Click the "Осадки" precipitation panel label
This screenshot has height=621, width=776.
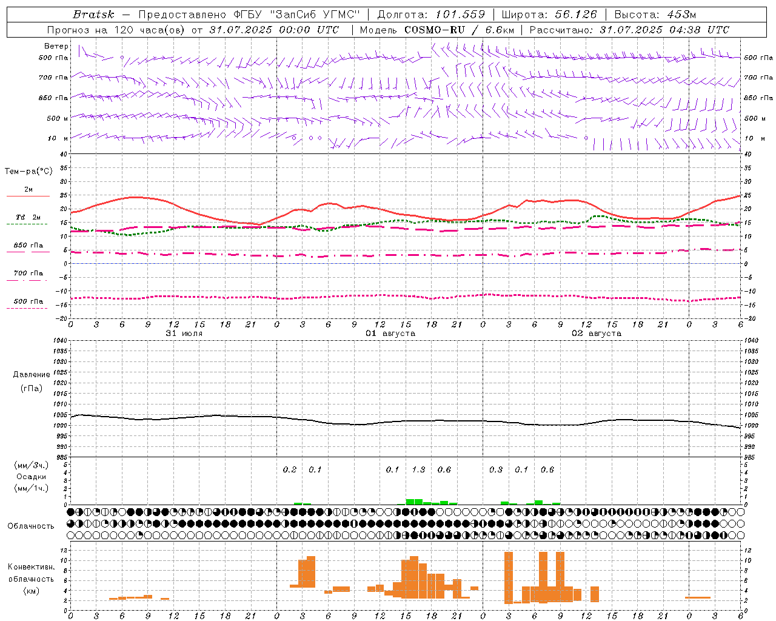point(32,477)
